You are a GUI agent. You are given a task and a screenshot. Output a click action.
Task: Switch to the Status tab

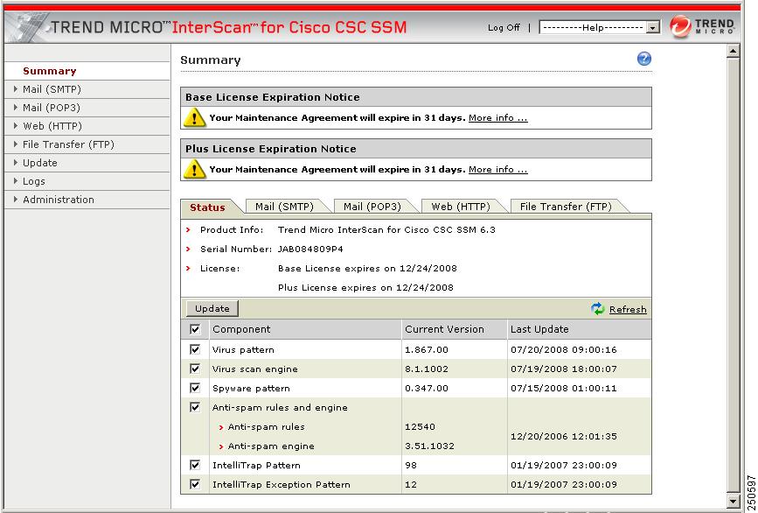click(x=207, y=207)
